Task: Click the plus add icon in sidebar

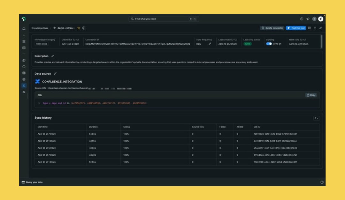Action: (x=24, y=35)
